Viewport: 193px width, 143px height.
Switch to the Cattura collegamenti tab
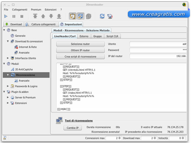click(x=41, y=24)
